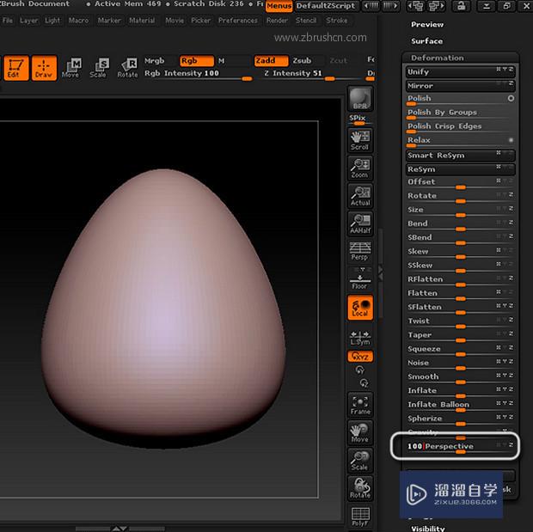Collapse the Deformation subpalette
Viewport: 533px width, 532px height.
437,58
